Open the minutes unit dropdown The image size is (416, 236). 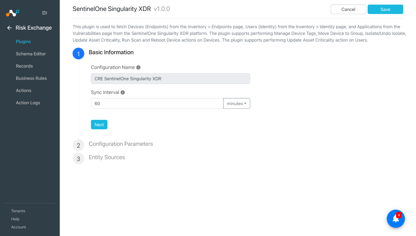click(237, 104)
